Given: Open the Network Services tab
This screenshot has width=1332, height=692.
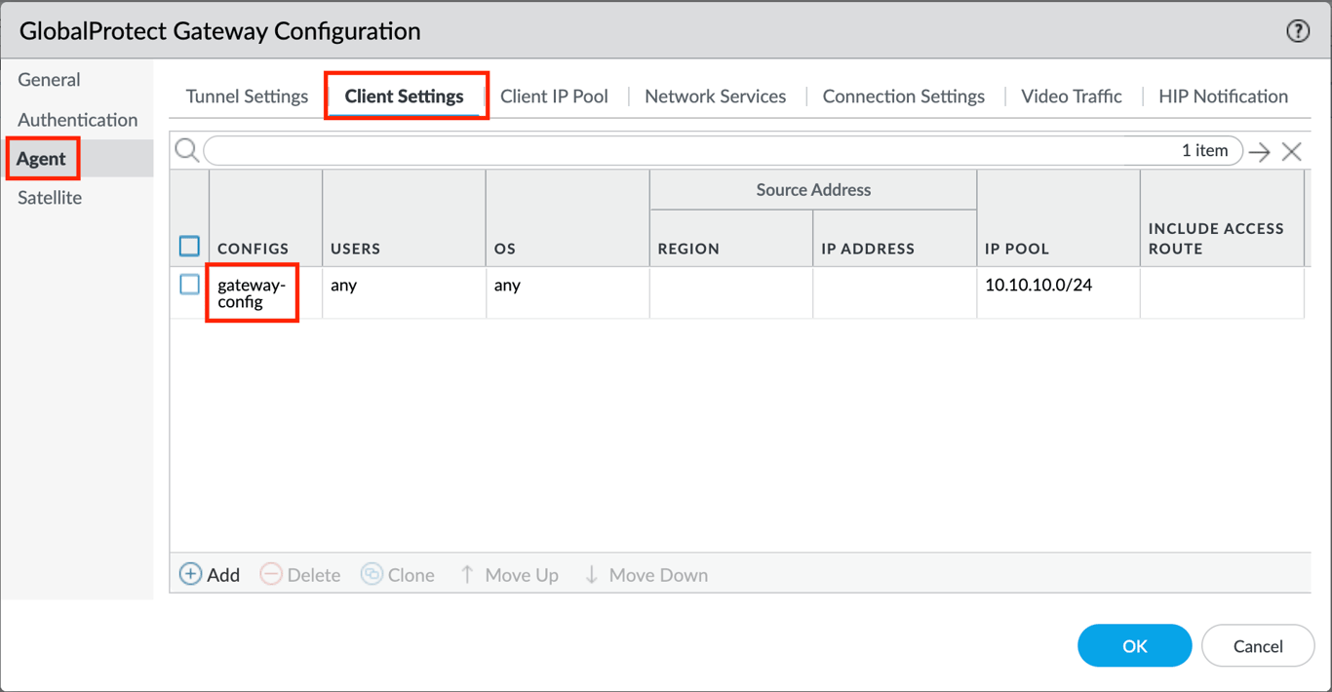Looking at the screenshot, I should pos(715,96).
